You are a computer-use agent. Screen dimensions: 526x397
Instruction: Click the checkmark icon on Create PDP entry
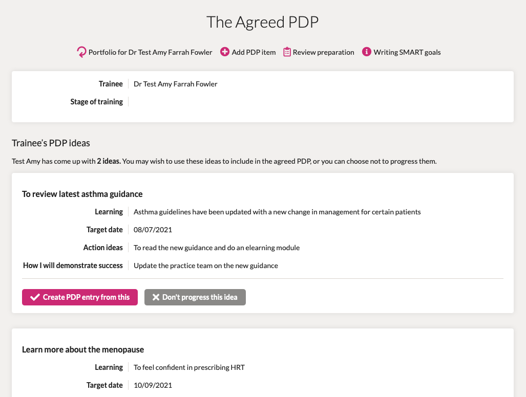click(x=35, y=297)
